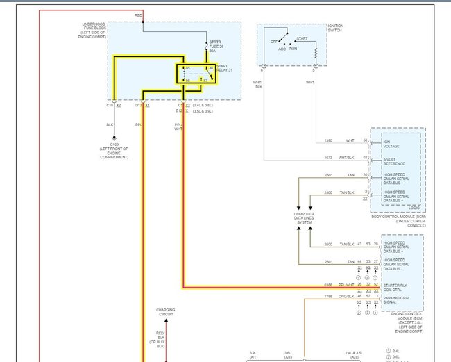Image resolution: width=451 pixels, height=362 pixels.
Task: Click the D12 X1 connector label
Action: pyautogui.click(x=142, y=105)
